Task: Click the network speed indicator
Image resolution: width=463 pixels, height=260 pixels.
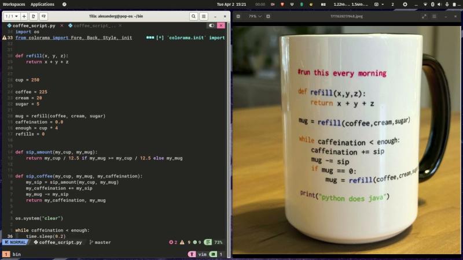Action: click(x=351, y=5)
